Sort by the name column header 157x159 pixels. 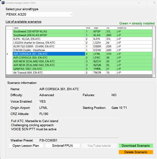point(49,28)
